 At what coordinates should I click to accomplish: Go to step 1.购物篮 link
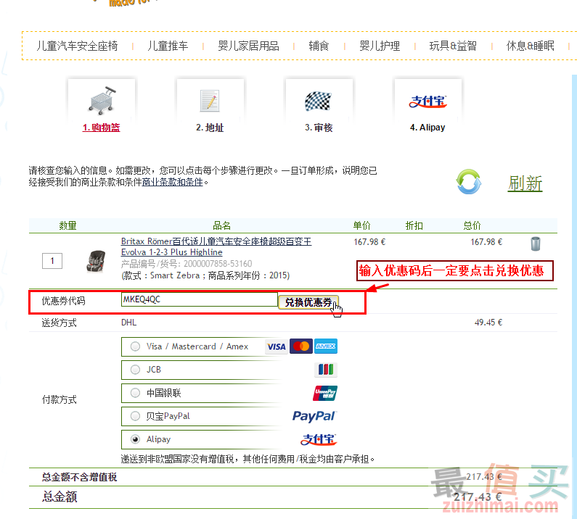[x=101, y=128]
